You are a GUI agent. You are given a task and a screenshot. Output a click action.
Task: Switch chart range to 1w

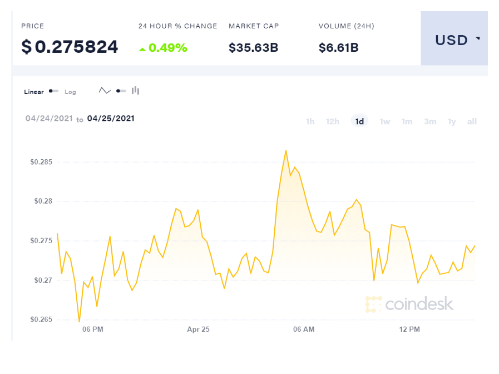click(385, 121)
